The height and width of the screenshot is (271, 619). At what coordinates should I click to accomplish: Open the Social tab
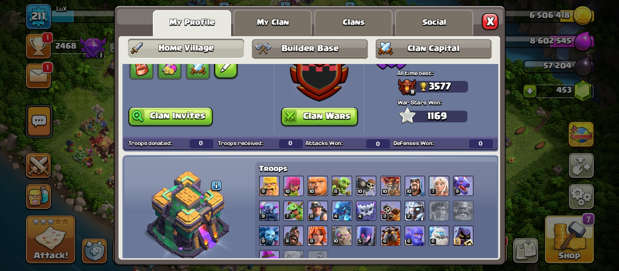(x=434, y=23)
